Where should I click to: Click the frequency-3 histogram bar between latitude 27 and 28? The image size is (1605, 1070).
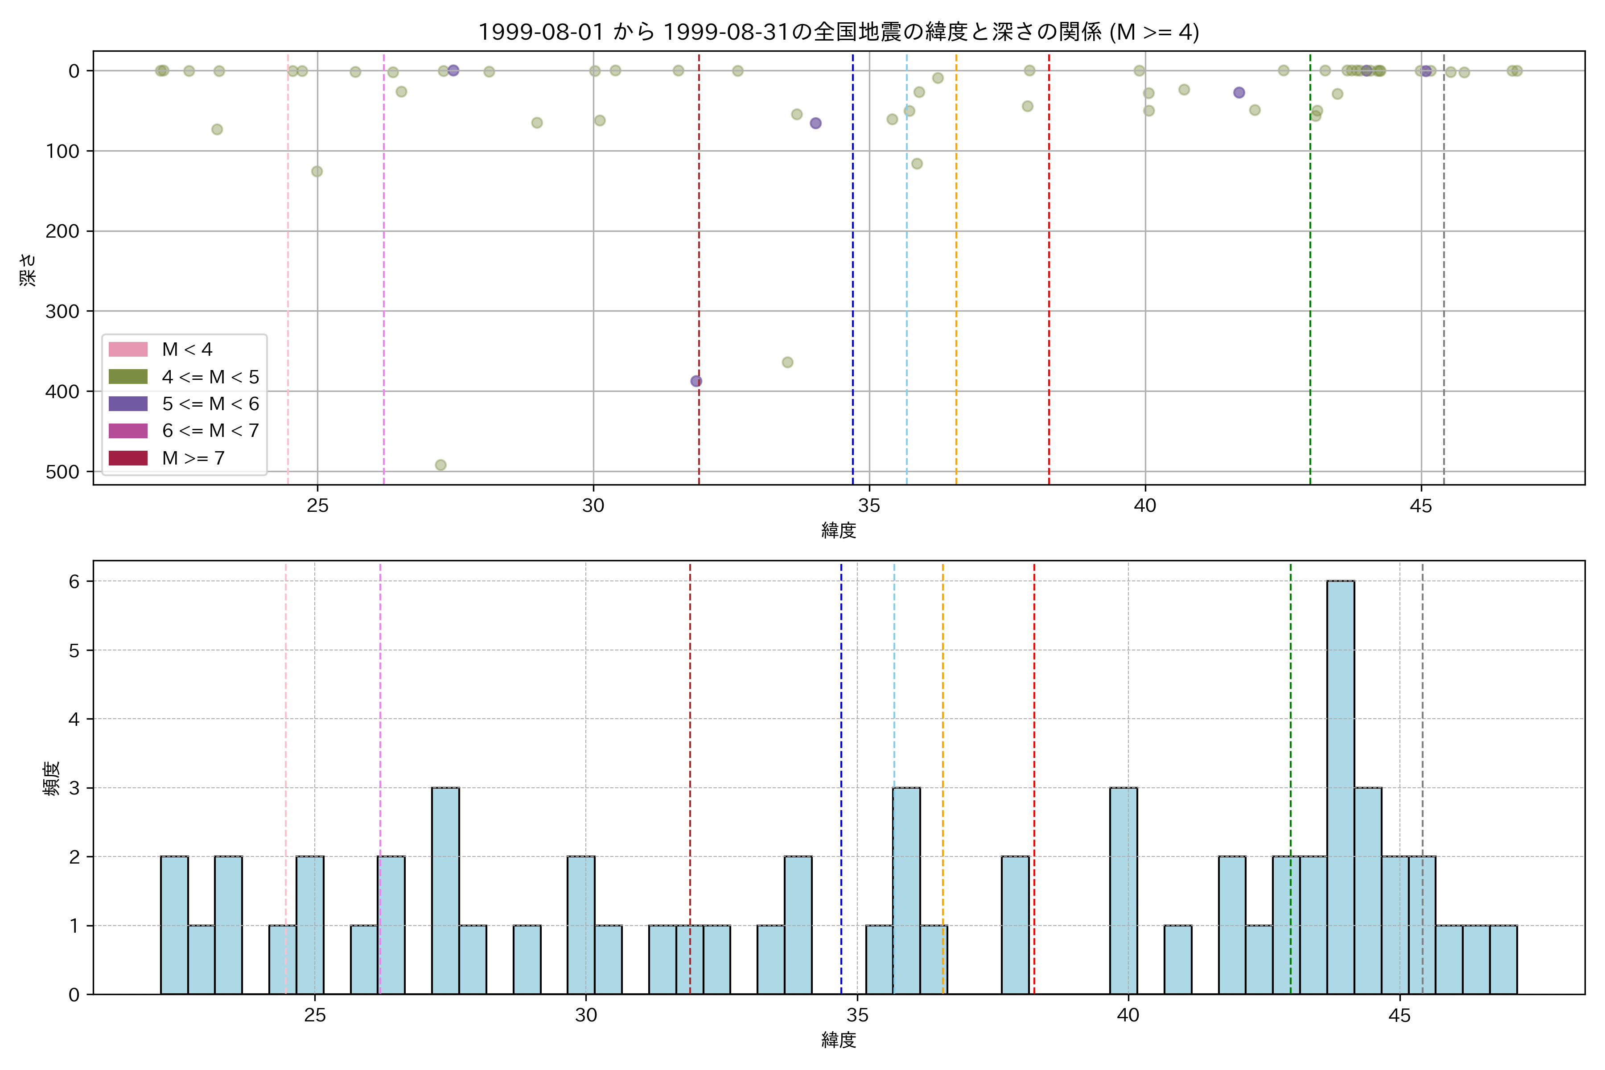click(x=445, y=890)
